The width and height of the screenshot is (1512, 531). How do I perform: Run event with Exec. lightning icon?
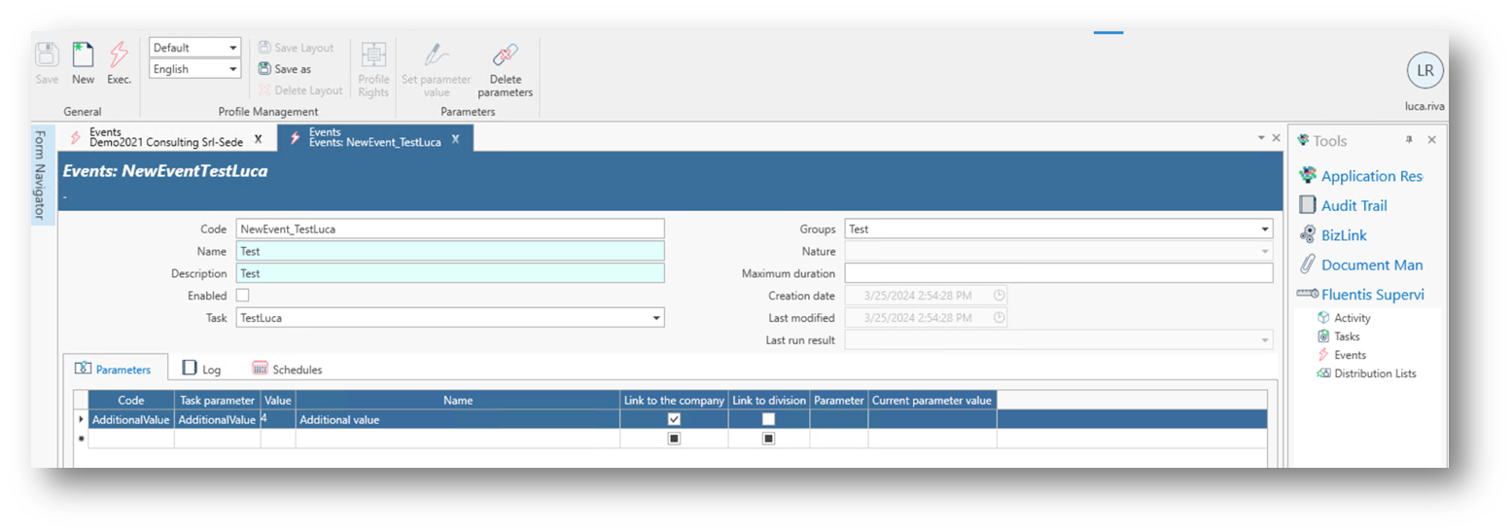(119, 54)
